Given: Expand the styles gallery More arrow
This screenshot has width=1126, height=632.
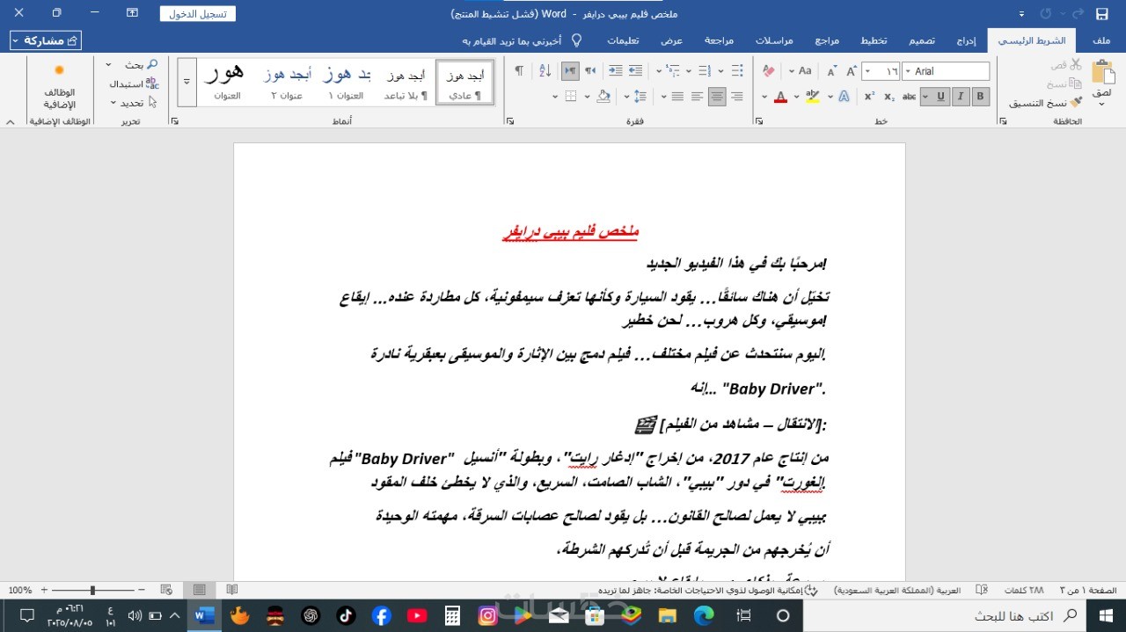Looking at the screenshot, I should tap(186, 81).
